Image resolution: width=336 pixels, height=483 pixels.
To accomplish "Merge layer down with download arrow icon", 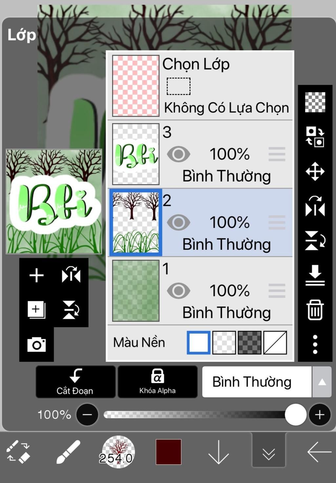I will click(315, 275).
